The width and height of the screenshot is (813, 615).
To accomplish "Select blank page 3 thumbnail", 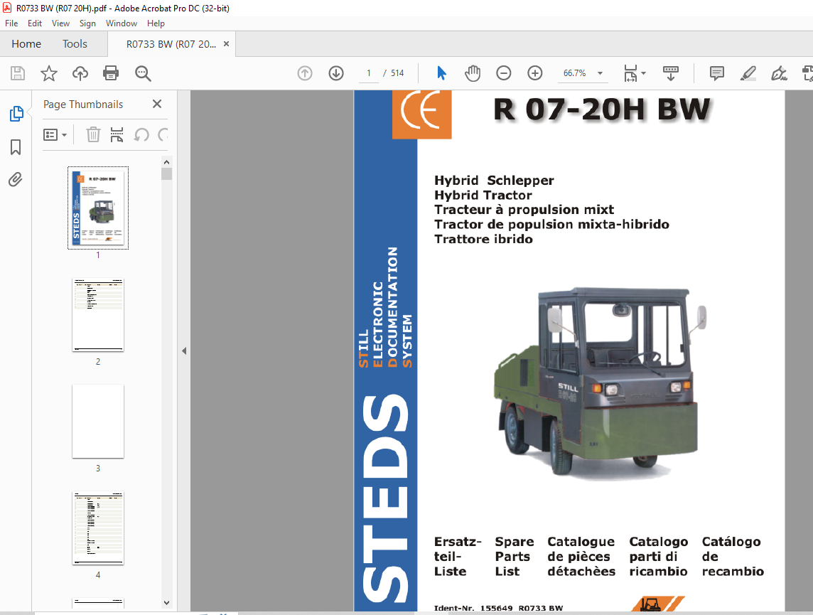I will click(x=98, y=422).
